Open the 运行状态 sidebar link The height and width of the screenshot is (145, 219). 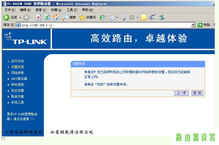[x=17, y=61]
